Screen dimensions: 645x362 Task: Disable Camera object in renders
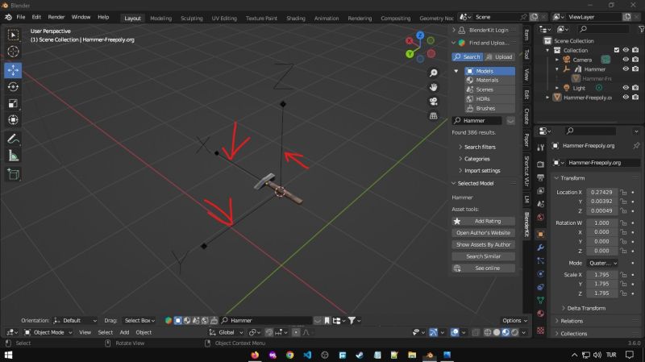point(635,60)
